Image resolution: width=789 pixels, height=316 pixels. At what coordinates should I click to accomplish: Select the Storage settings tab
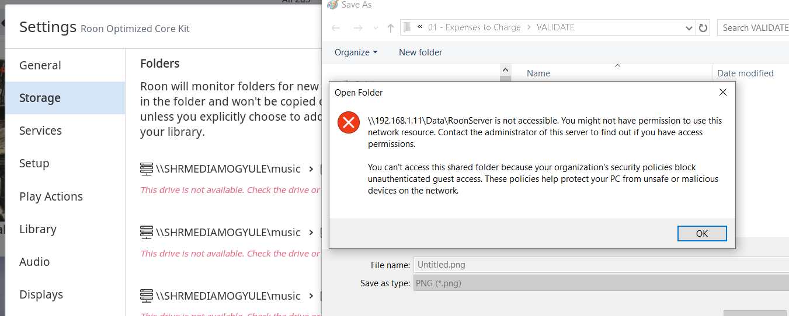pos(65,98)
